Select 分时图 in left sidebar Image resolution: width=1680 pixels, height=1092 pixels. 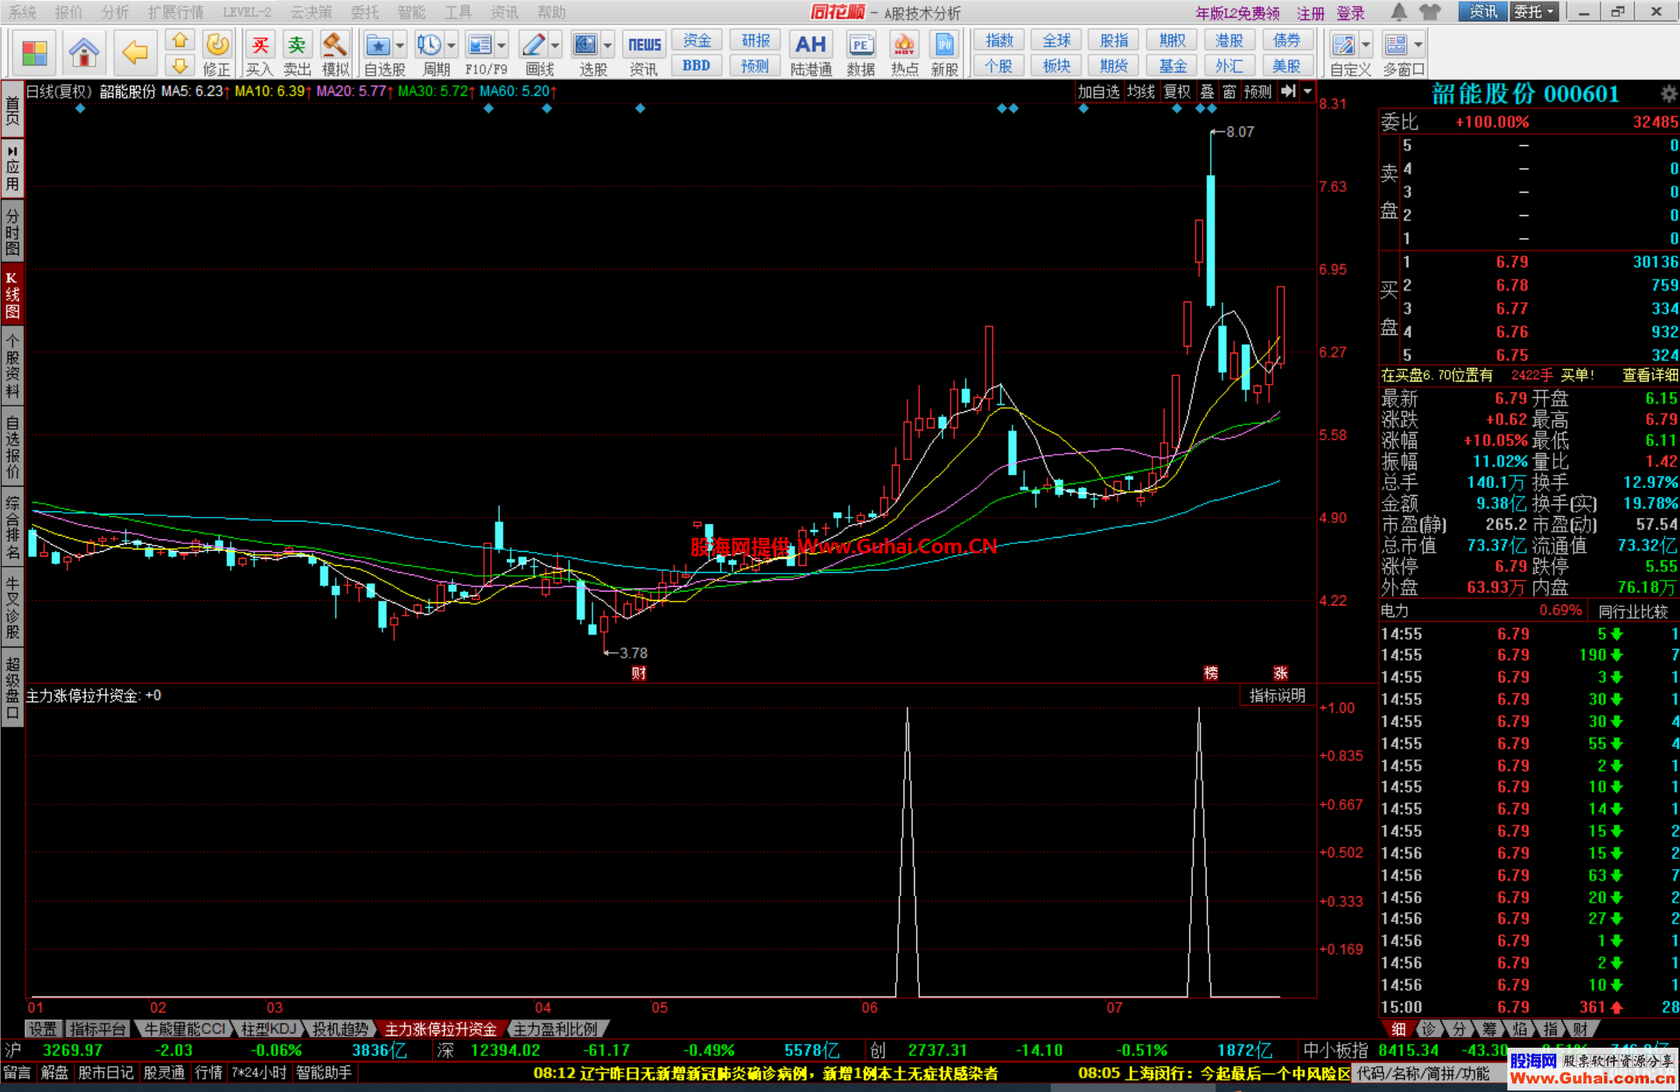(x=12, y=230)
